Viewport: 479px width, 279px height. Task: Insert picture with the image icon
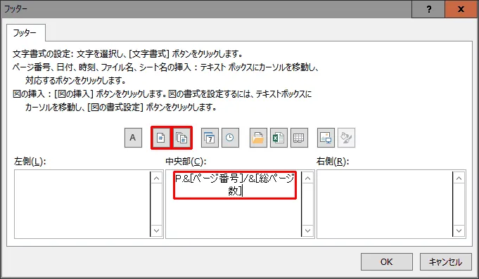tap(326, 138)
